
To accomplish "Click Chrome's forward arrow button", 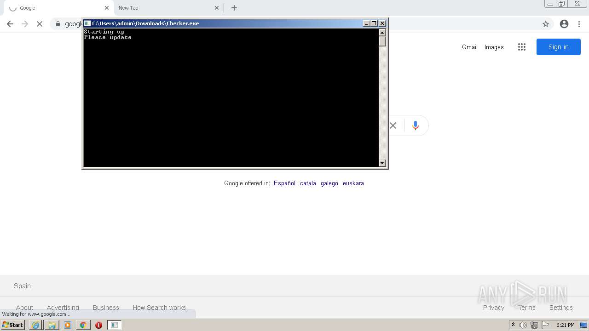I will [25, 24].
